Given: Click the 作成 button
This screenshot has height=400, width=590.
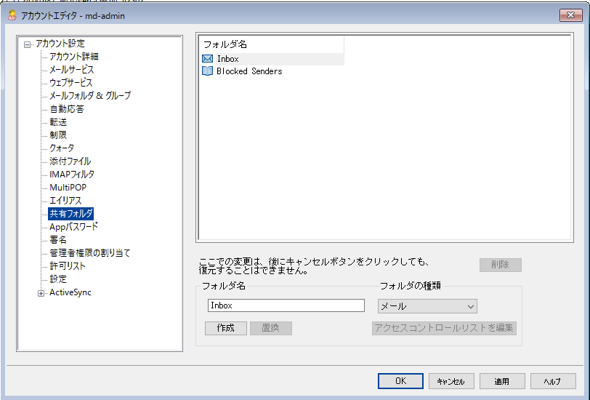Looking at the screenshot, I should [x=226, y=328].
